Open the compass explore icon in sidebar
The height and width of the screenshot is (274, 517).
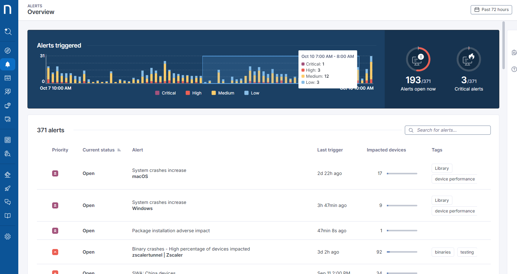coord(8,51)
